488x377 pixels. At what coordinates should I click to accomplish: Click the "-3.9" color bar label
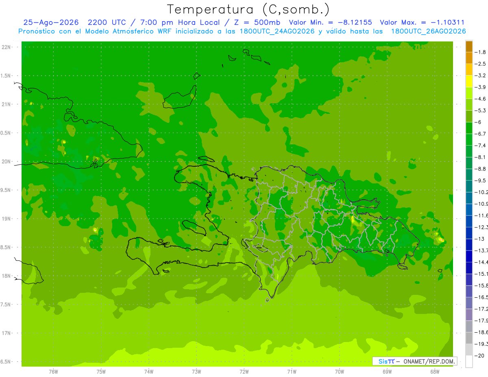click(481, 87)
